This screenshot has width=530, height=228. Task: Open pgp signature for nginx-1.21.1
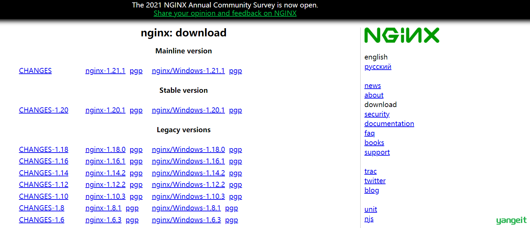136,71
